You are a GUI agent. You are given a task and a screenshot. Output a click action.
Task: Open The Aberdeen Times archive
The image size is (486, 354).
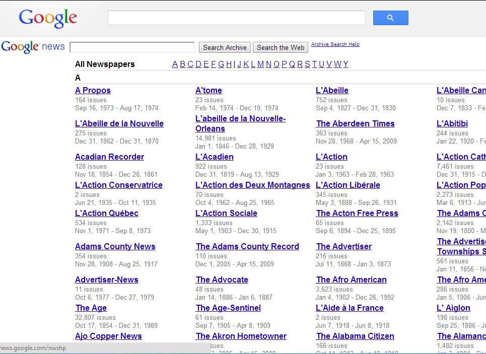point(355,124)
